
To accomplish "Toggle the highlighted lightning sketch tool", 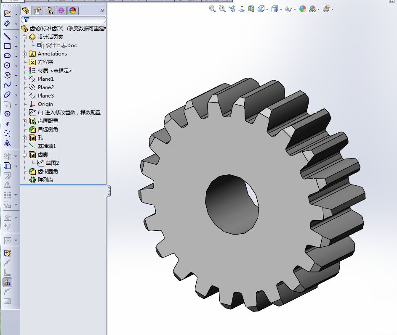I will (7, 282).
